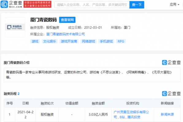Select the RPG tag
The image size is (183, 122).
coord(121,41)
